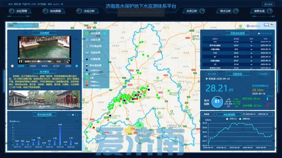Expand video player to fullscreen
282x158 pixels.
68,61
